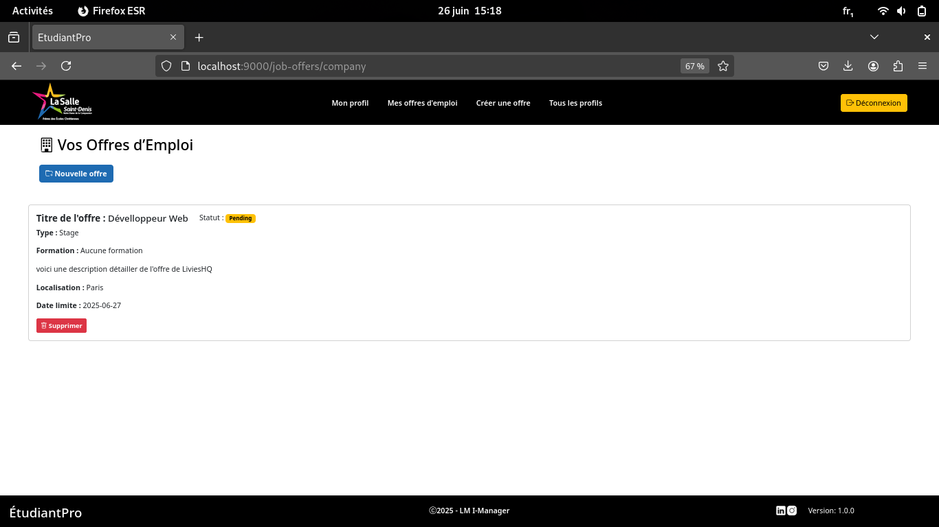The height and width of the screenshot is (527, 939).
Task: Reset the 67 % zoom level indicator
Action: coord(694,66)
